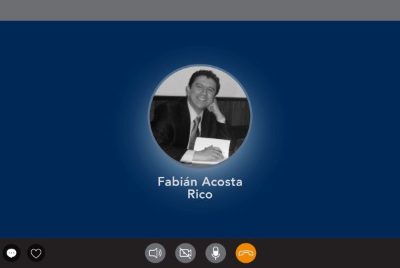The height and width of the screenshot is (268, 400).
Task: Show the conversation messages panel
Action: pos(11,253)
